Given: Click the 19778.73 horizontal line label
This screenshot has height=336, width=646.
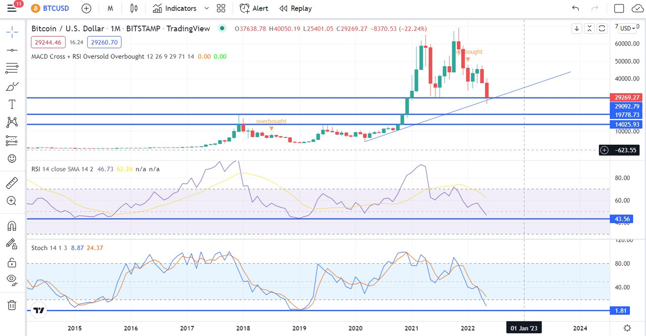Looking at the screenshot, I should 626,115.
